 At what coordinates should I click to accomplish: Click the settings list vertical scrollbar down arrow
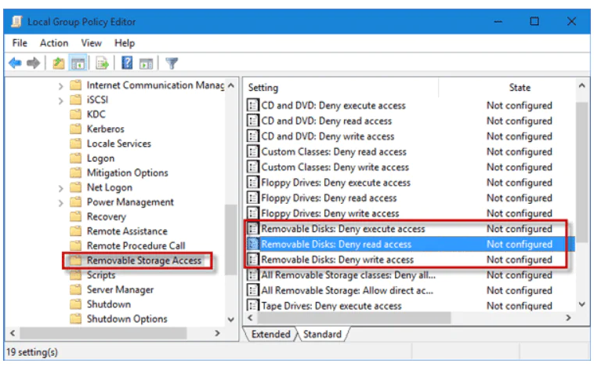[581, 304]
